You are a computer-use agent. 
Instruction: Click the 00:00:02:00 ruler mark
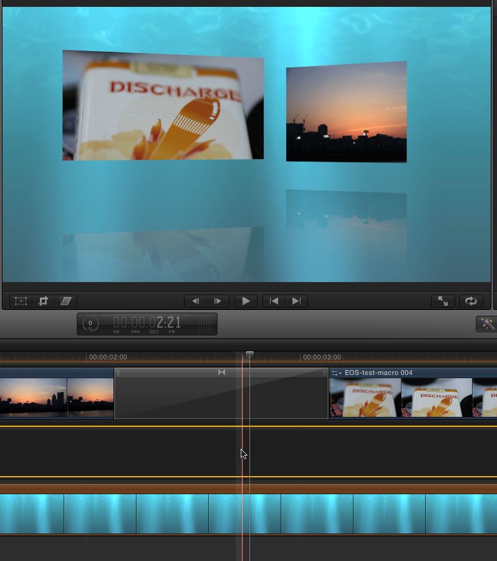click(108, 357)
